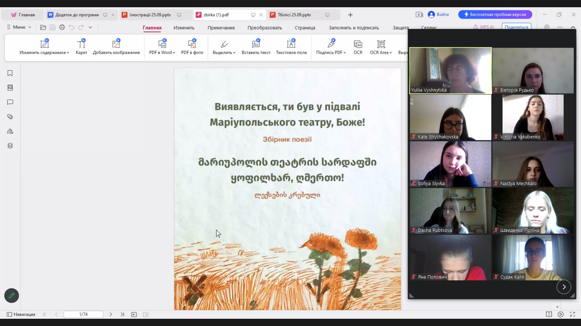Click the Бесплатная пробная версия button
Screen dimensions: 581x326
click(x=495, y=14)
